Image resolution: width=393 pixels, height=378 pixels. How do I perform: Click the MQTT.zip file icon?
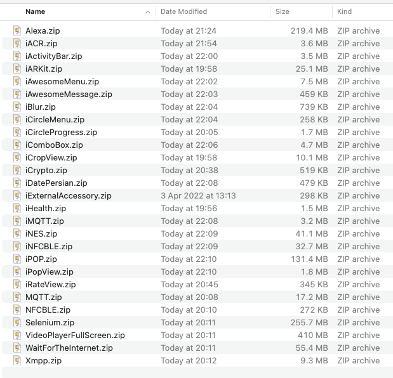(x=17, y=297)
